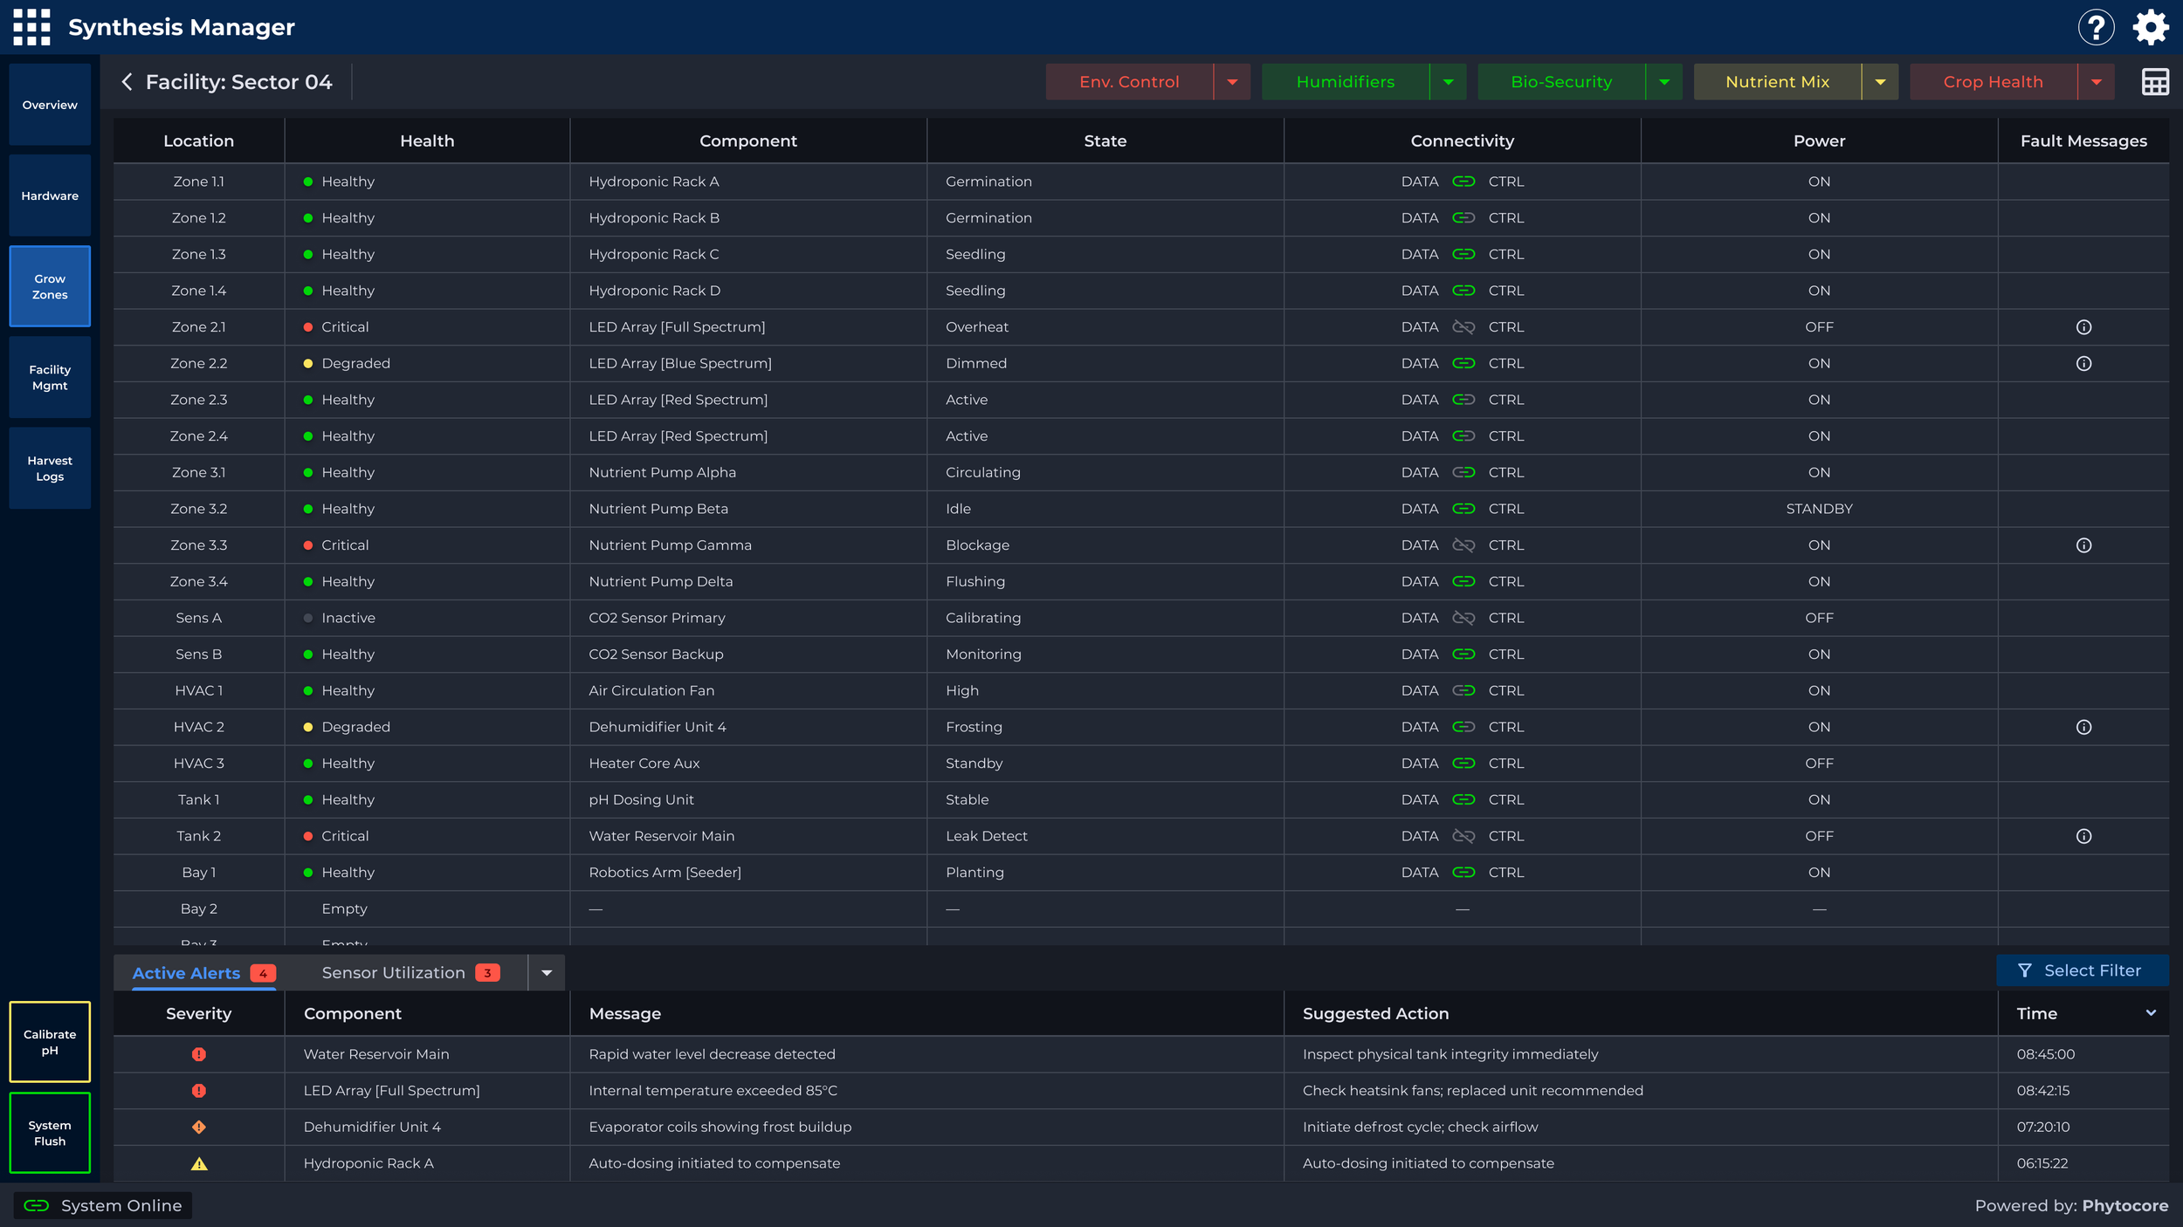Open the fault info icon for Zone 2.1
2183x1227 pixels.
tap(2084, 326)
